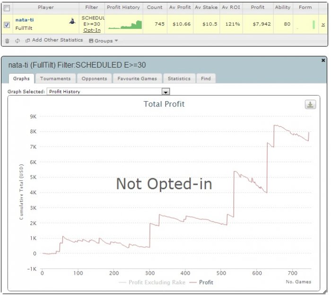Click the $10.5 Av Stake value
This screenshot has height=295, width=331.
210,24
